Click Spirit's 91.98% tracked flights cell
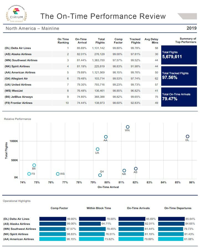The height and width of the screenshot is (247, 200). click(135, 66)
